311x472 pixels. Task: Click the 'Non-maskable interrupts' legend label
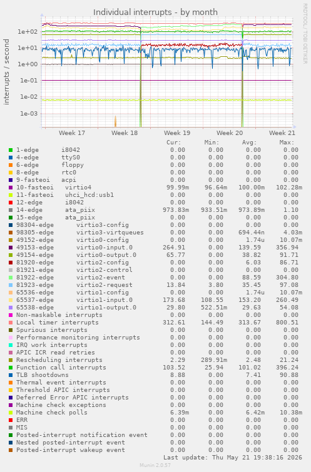pos(59,315)
